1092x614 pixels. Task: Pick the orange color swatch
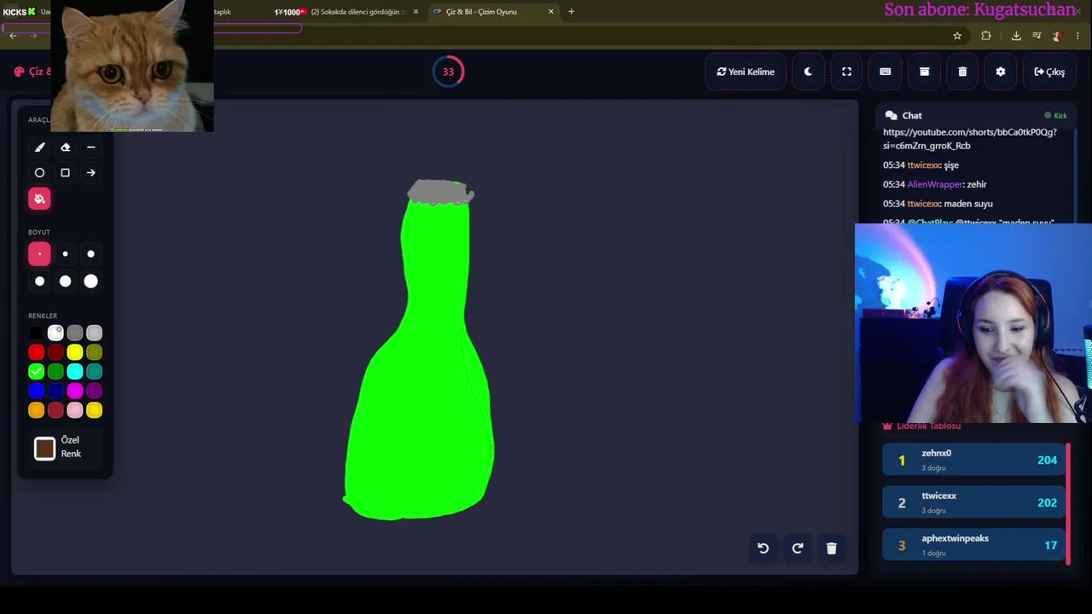[x=36, y=411]
